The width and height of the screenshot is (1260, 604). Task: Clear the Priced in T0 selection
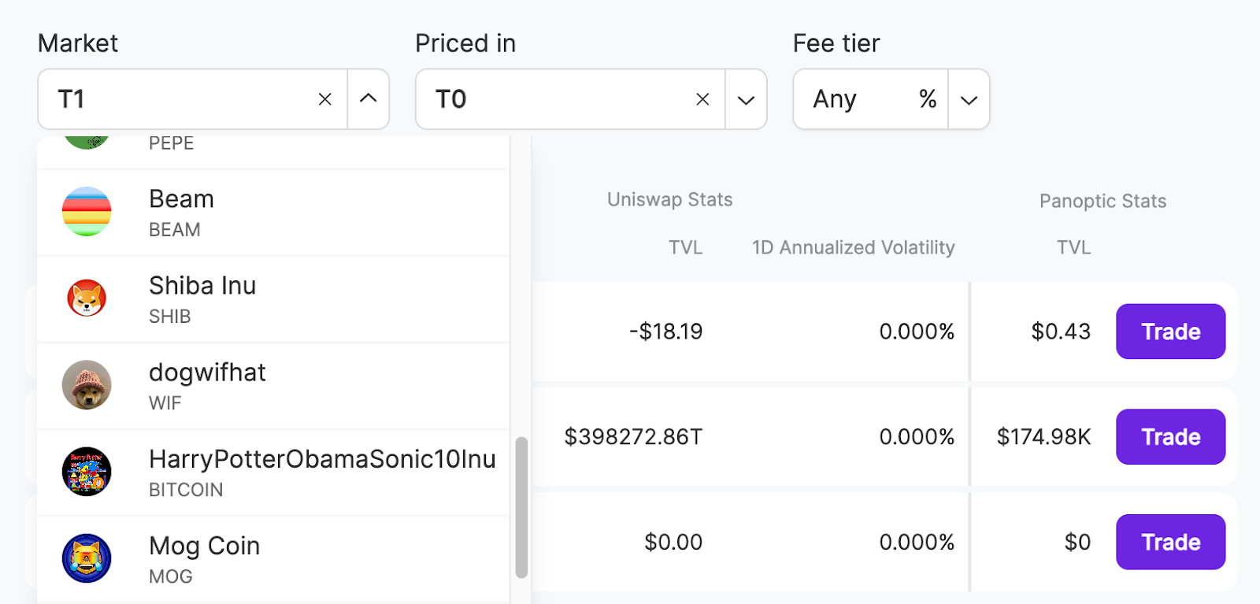pyautogui.click(x=702, y=99)
